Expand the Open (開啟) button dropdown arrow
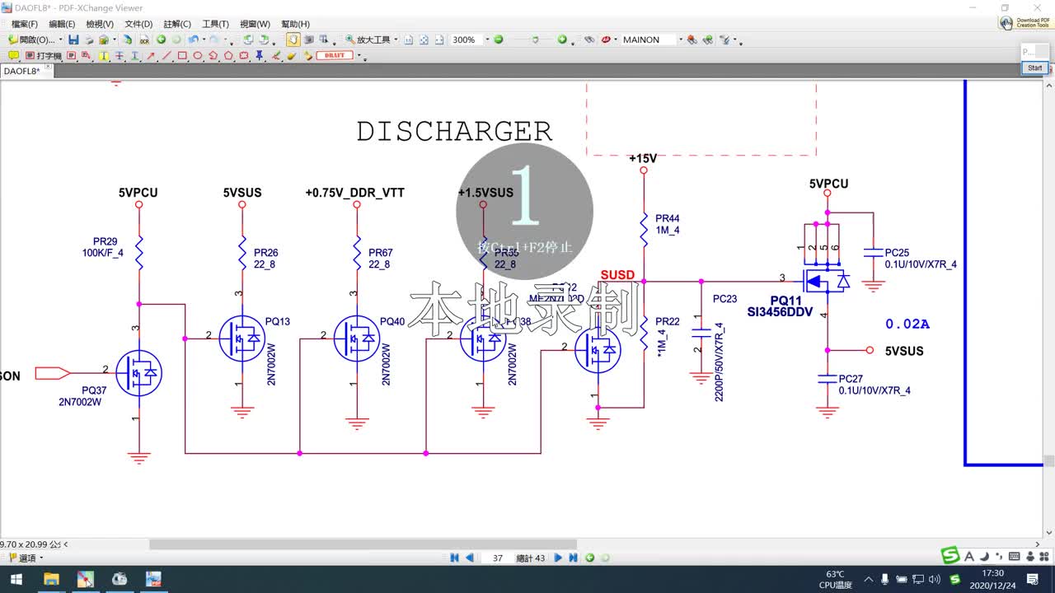The width and height of the screenshot is (1055, 593). coord(61,40)
